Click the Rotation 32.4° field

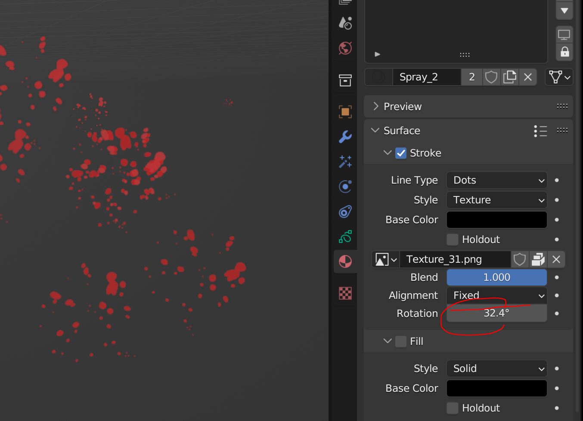pyautogui.click(x=497, y=313)
